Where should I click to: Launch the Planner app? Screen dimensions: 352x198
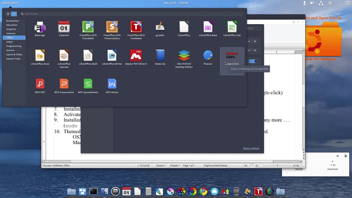208,58
